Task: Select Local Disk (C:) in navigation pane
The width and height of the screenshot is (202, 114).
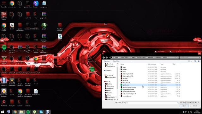Action: click(x=110, y=97)
